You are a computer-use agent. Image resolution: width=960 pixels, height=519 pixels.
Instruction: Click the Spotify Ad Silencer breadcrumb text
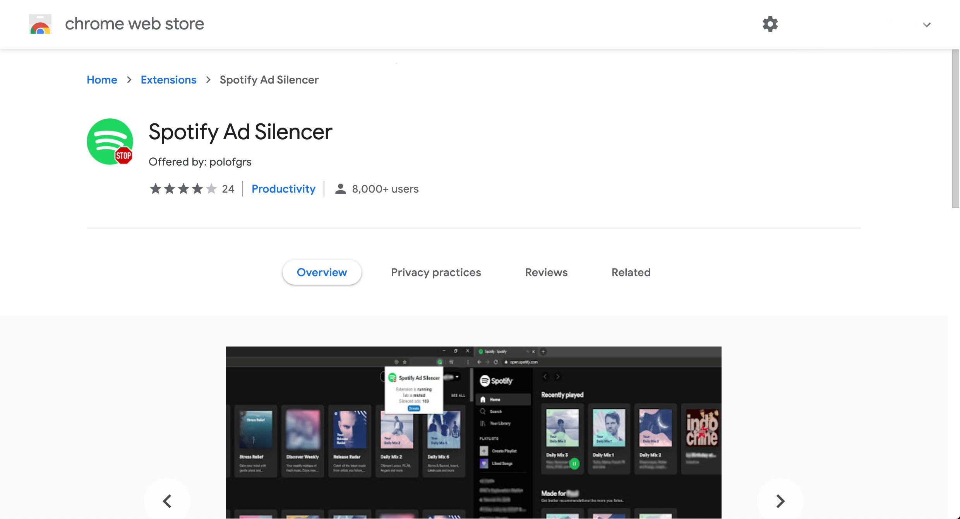269,80
